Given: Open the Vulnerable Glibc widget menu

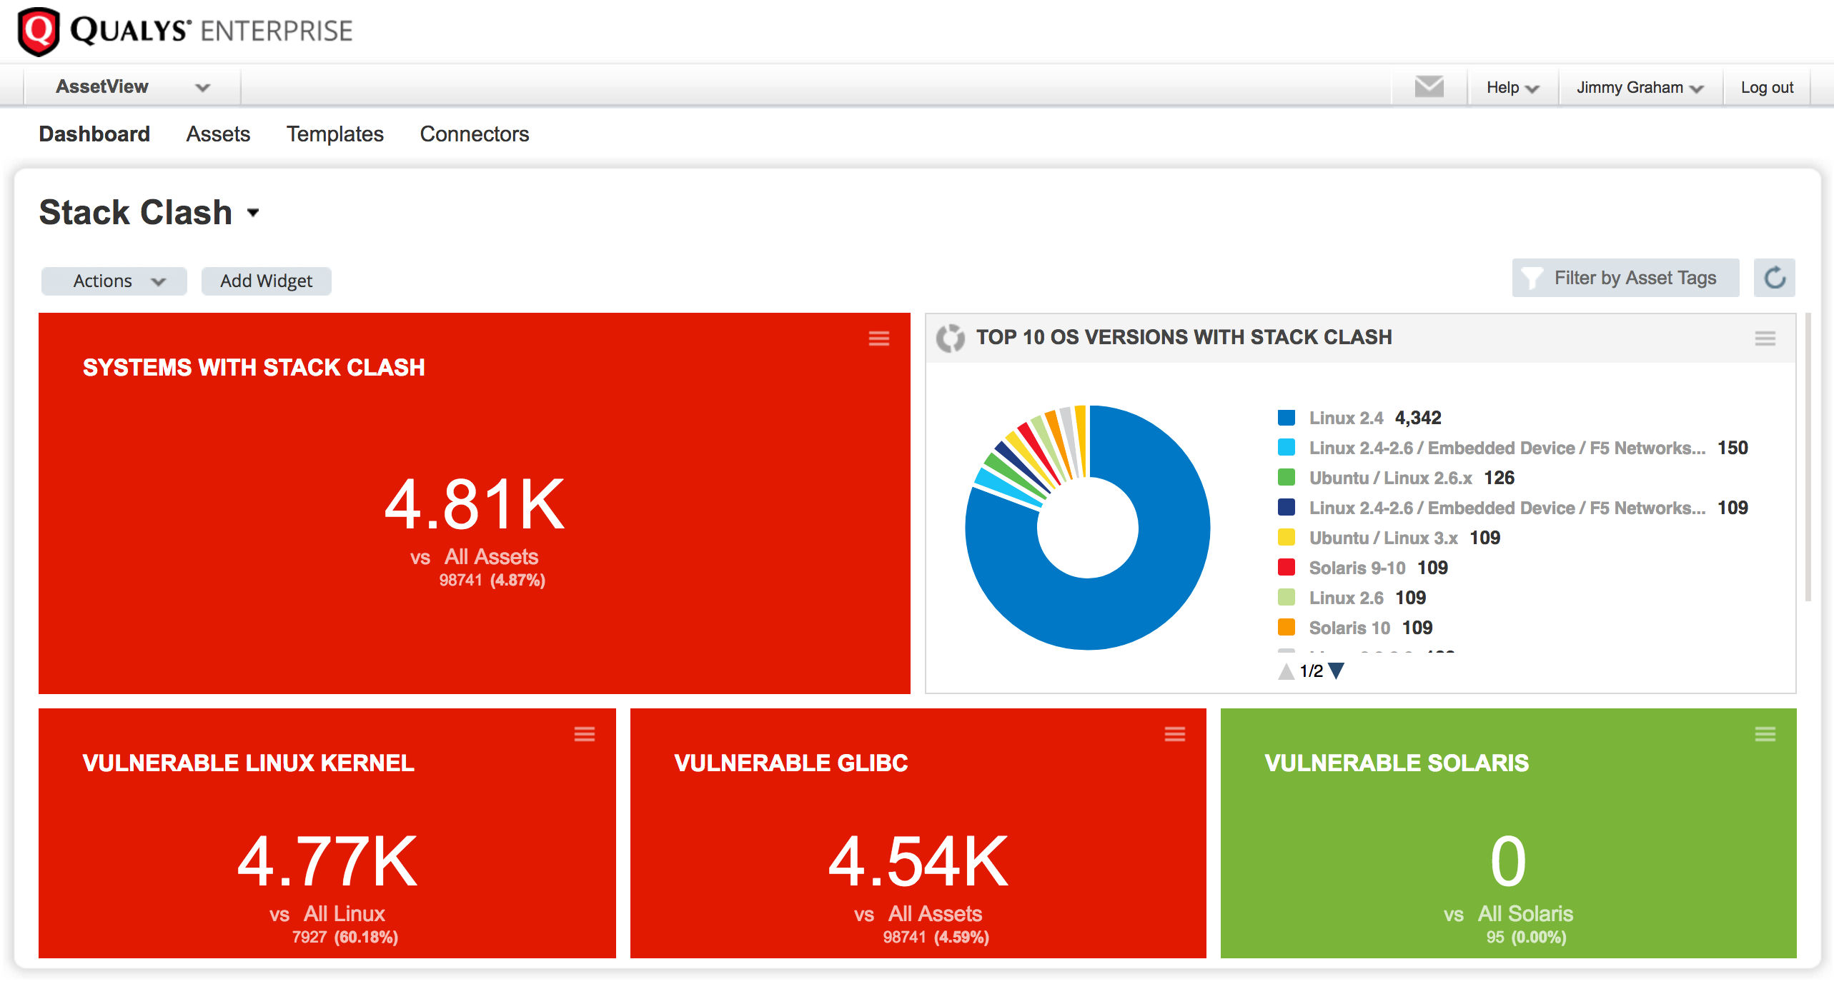Looking at the screenshot, I should (x=1175, y=734).
